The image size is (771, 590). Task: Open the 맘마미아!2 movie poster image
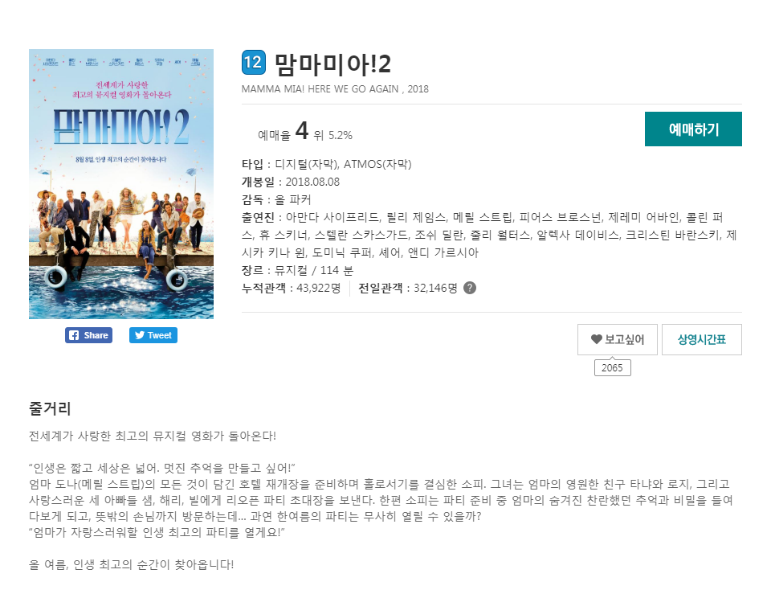121,183
